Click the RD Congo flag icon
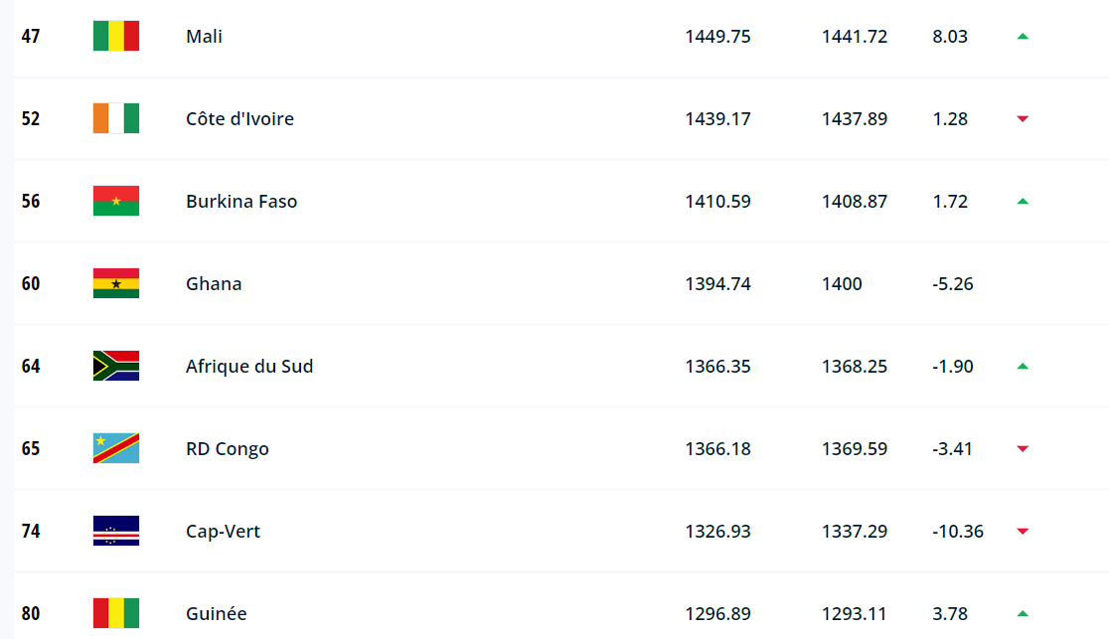Screen dimensions: 1109x639 tap(115, 449)
